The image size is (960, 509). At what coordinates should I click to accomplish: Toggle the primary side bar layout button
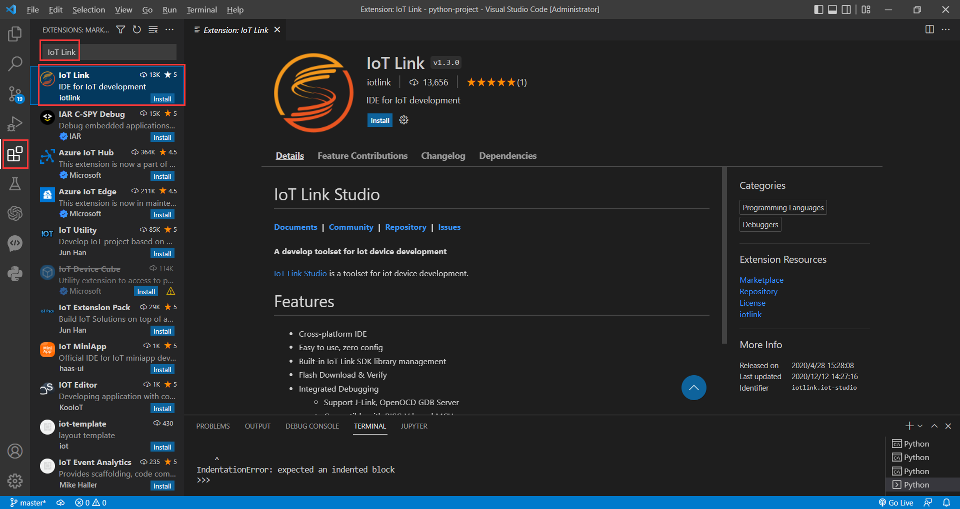pos(818,9)
